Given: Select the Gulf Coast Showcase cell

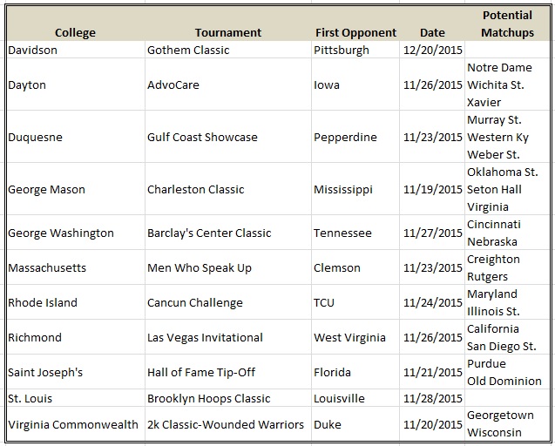Looking at the screenshot, I should (202, 137).
